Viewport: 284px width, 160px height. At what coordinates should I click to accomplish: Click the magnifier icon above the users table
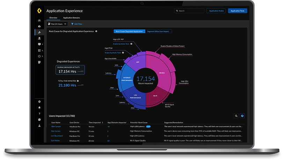[236, 116]
